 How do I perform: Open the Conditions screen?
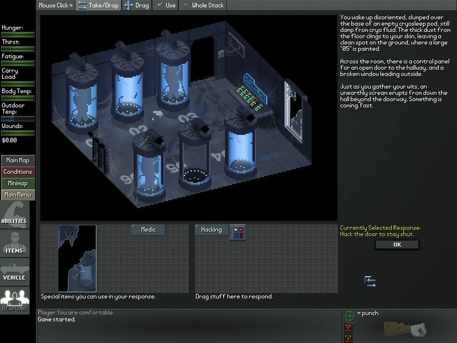(x=18, y=172)
